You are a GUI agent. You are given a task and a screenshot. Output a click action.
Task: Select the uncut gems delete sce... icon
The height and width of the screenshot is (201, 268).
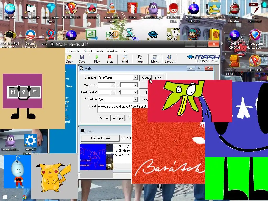(x=255, y=39)
